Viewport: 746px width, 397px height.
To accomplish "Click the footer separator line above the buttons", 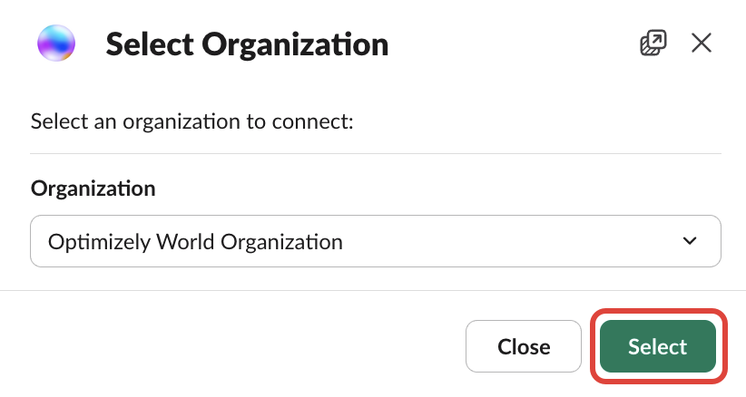I will [x=373, y=291].
